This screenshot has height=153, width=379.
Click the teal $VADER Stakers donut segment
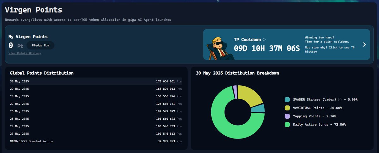[x=258, y=109]
